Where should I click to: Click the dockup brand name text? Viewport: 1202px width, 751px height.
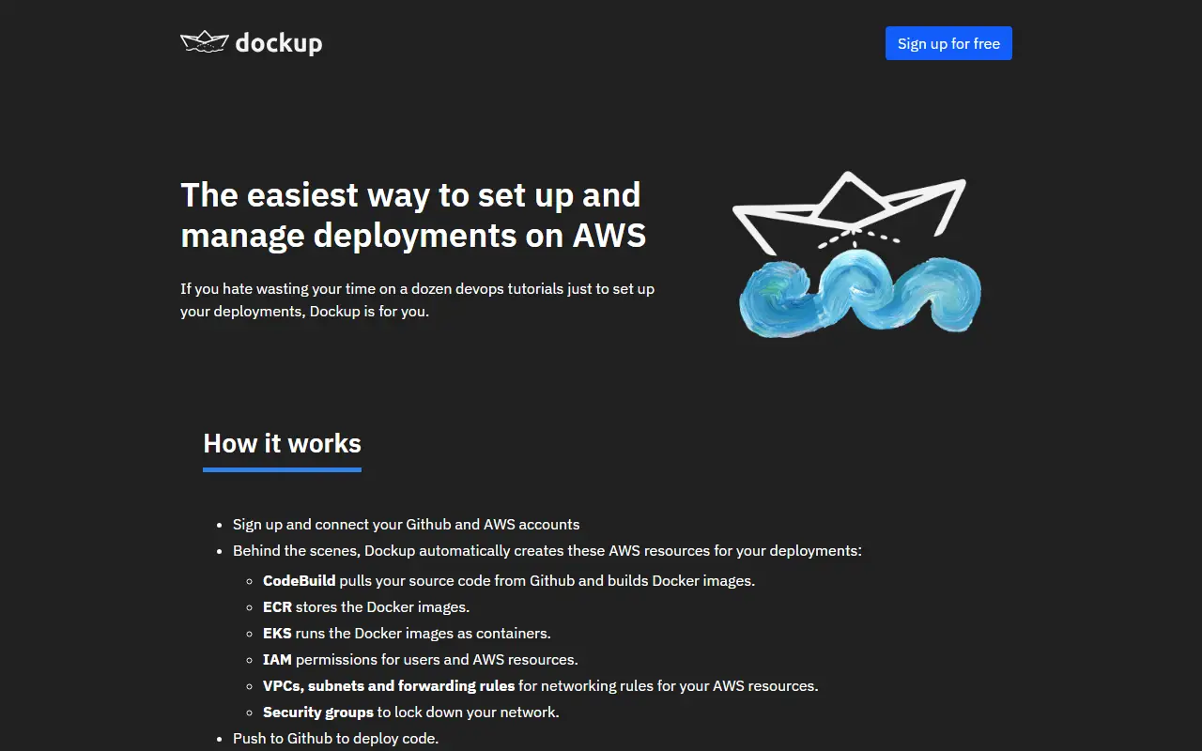[279, 42]
